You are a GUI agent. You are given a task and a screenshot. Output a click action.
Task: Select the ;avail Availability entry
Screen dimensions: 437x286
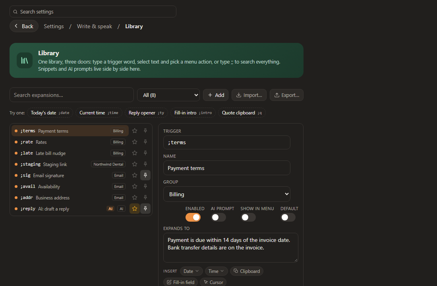[70, 186]
